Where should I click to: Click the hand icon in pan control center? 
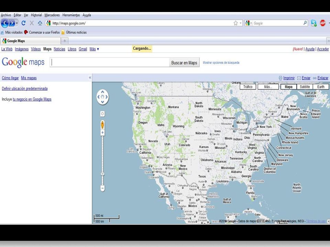click(x=102, y=97)
